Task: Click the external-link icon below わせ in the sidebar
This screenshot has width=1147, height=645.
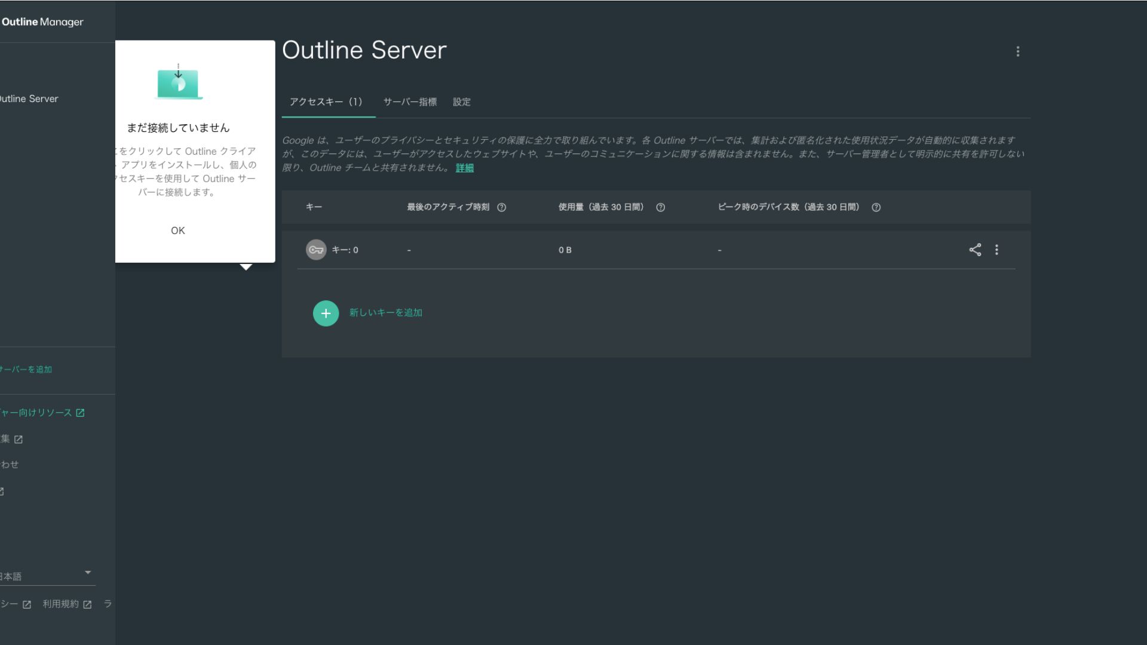Action: 2,492
